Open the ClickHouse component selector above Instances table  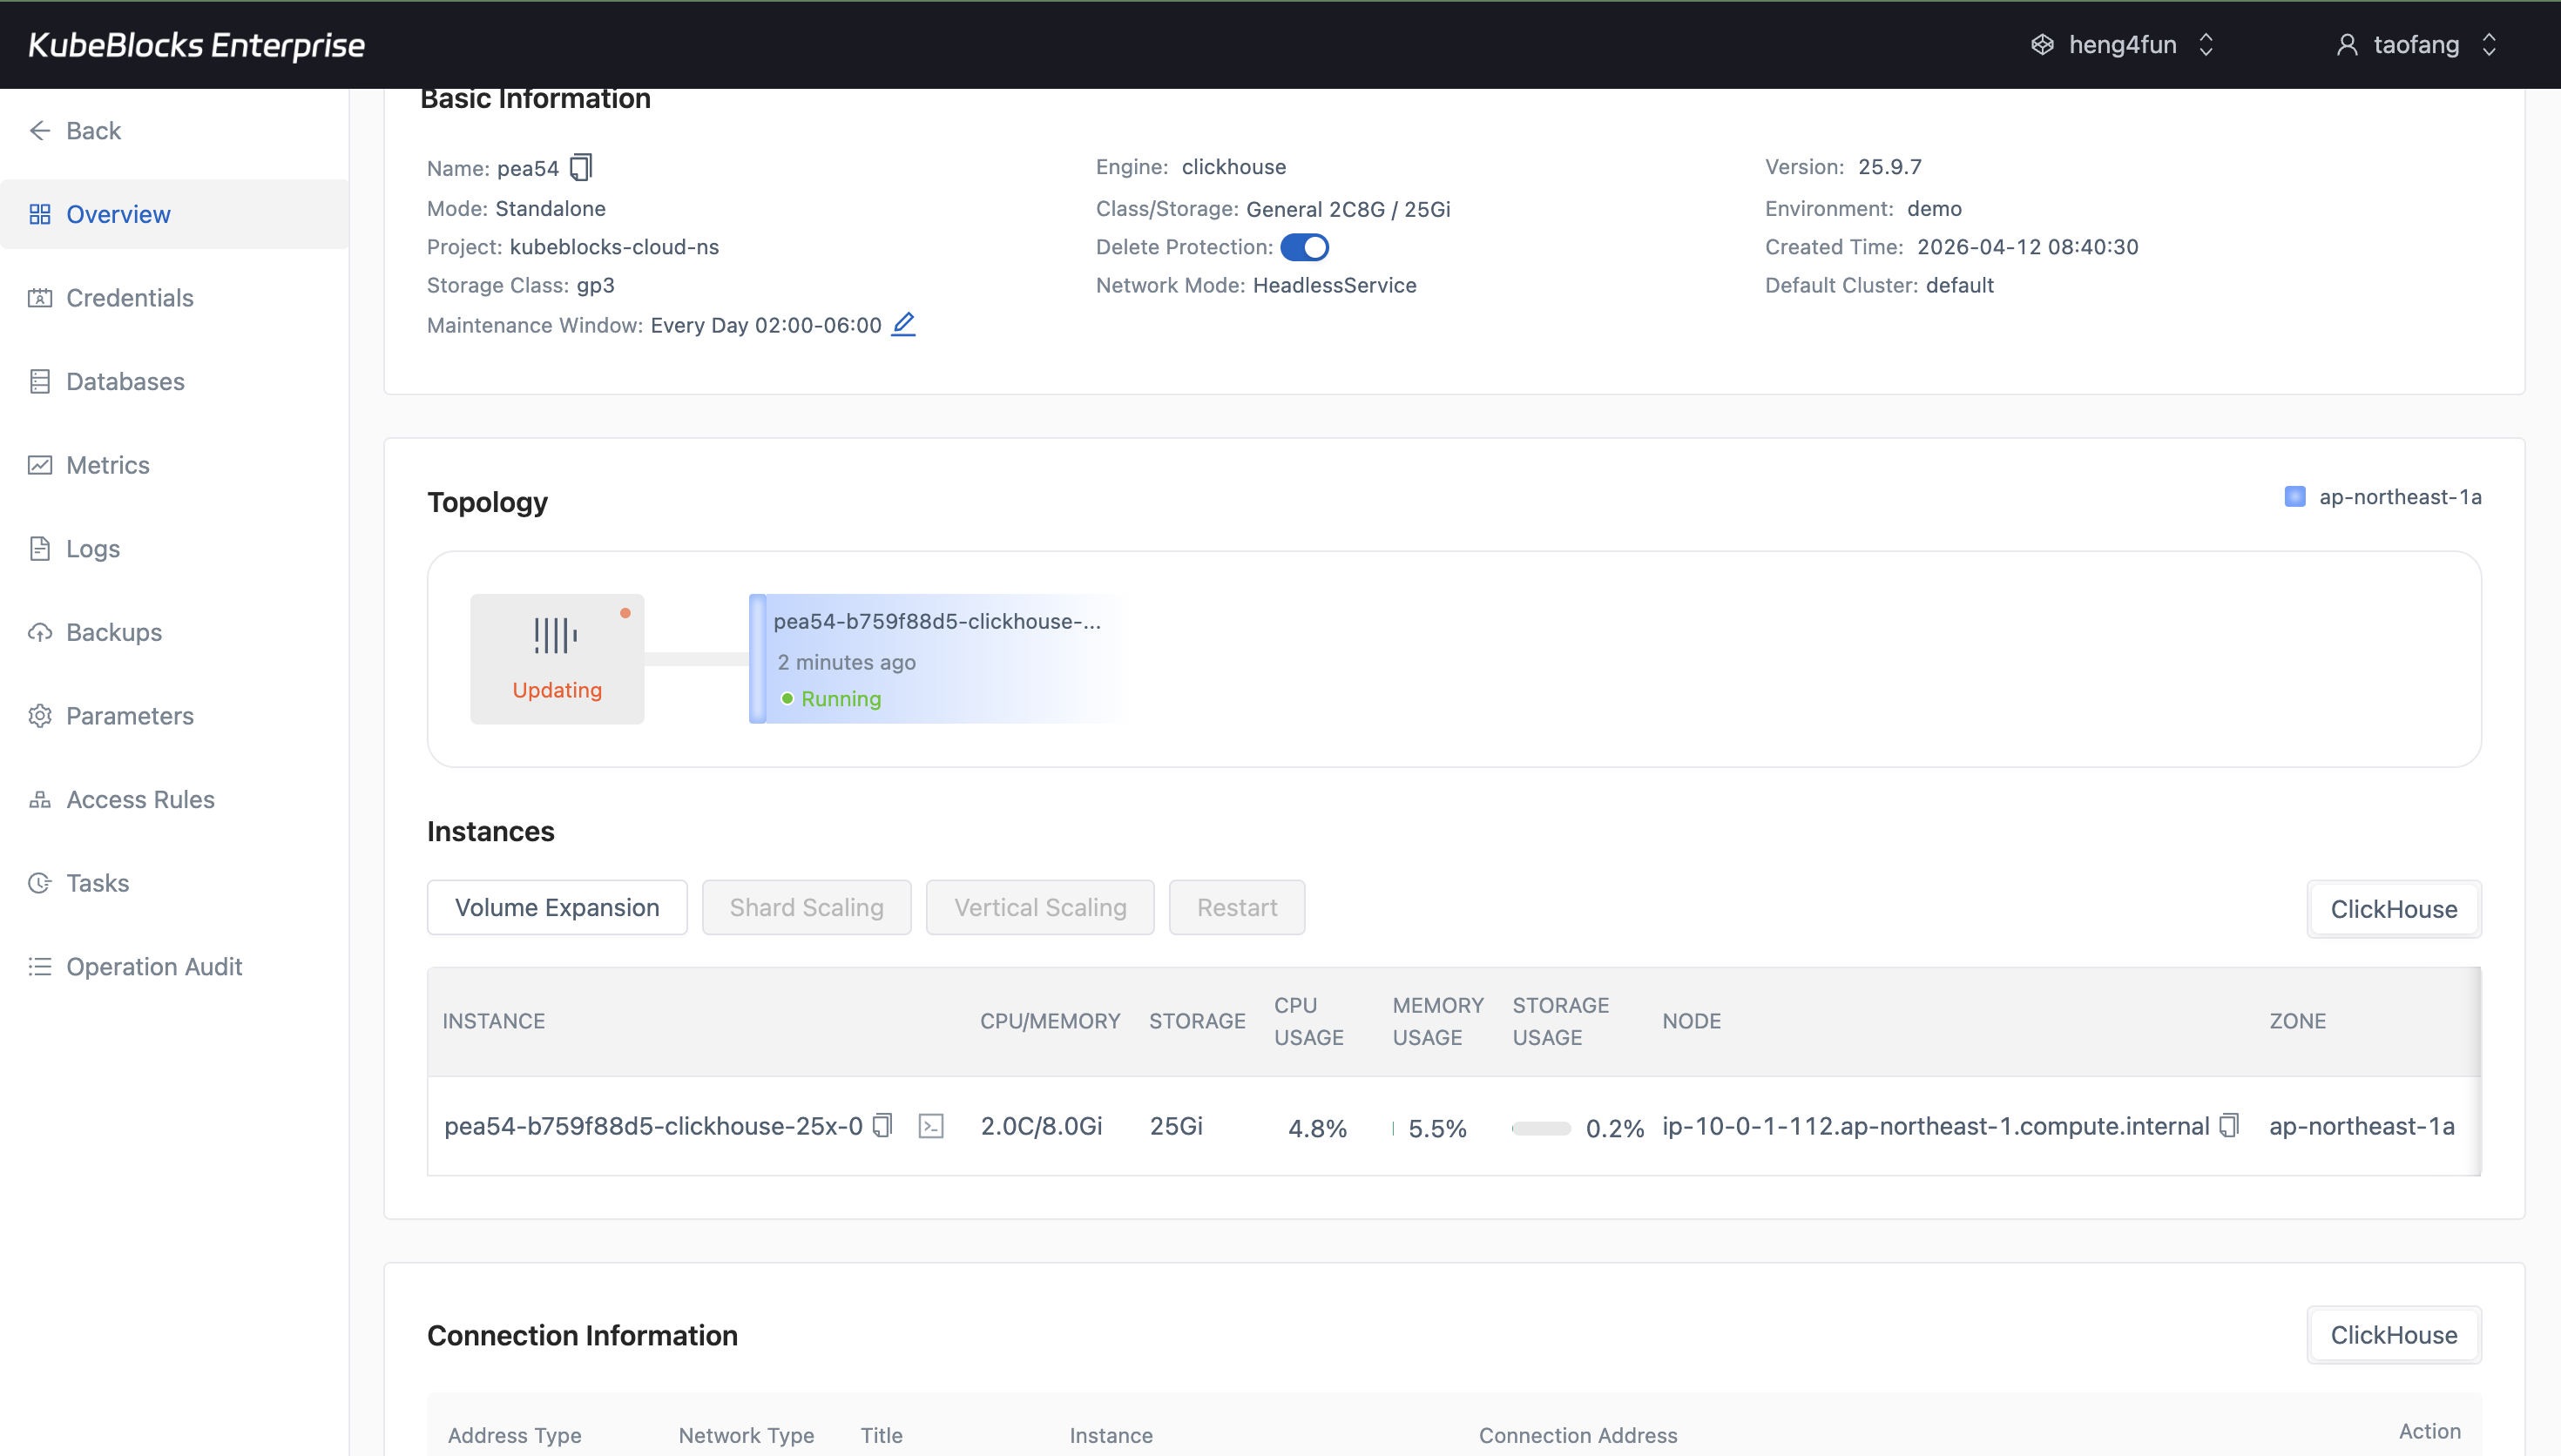point(2394,908)
